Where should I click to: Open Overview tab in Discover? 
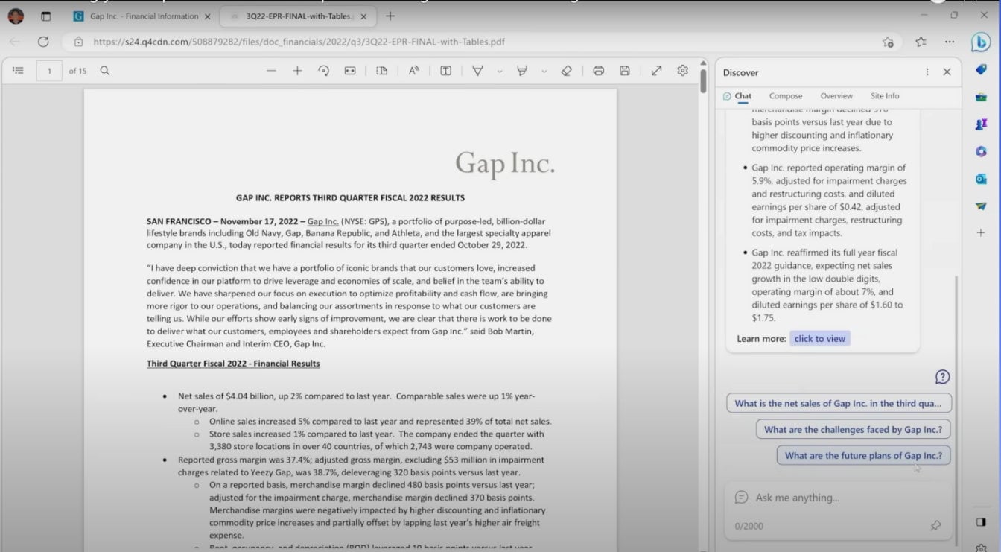tap(836, 96)
